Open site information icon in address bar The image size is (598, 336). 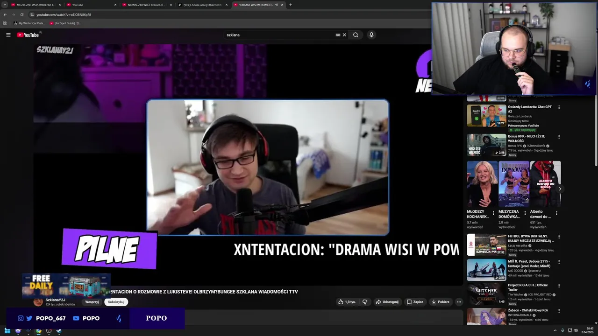[x=32, y=14]
